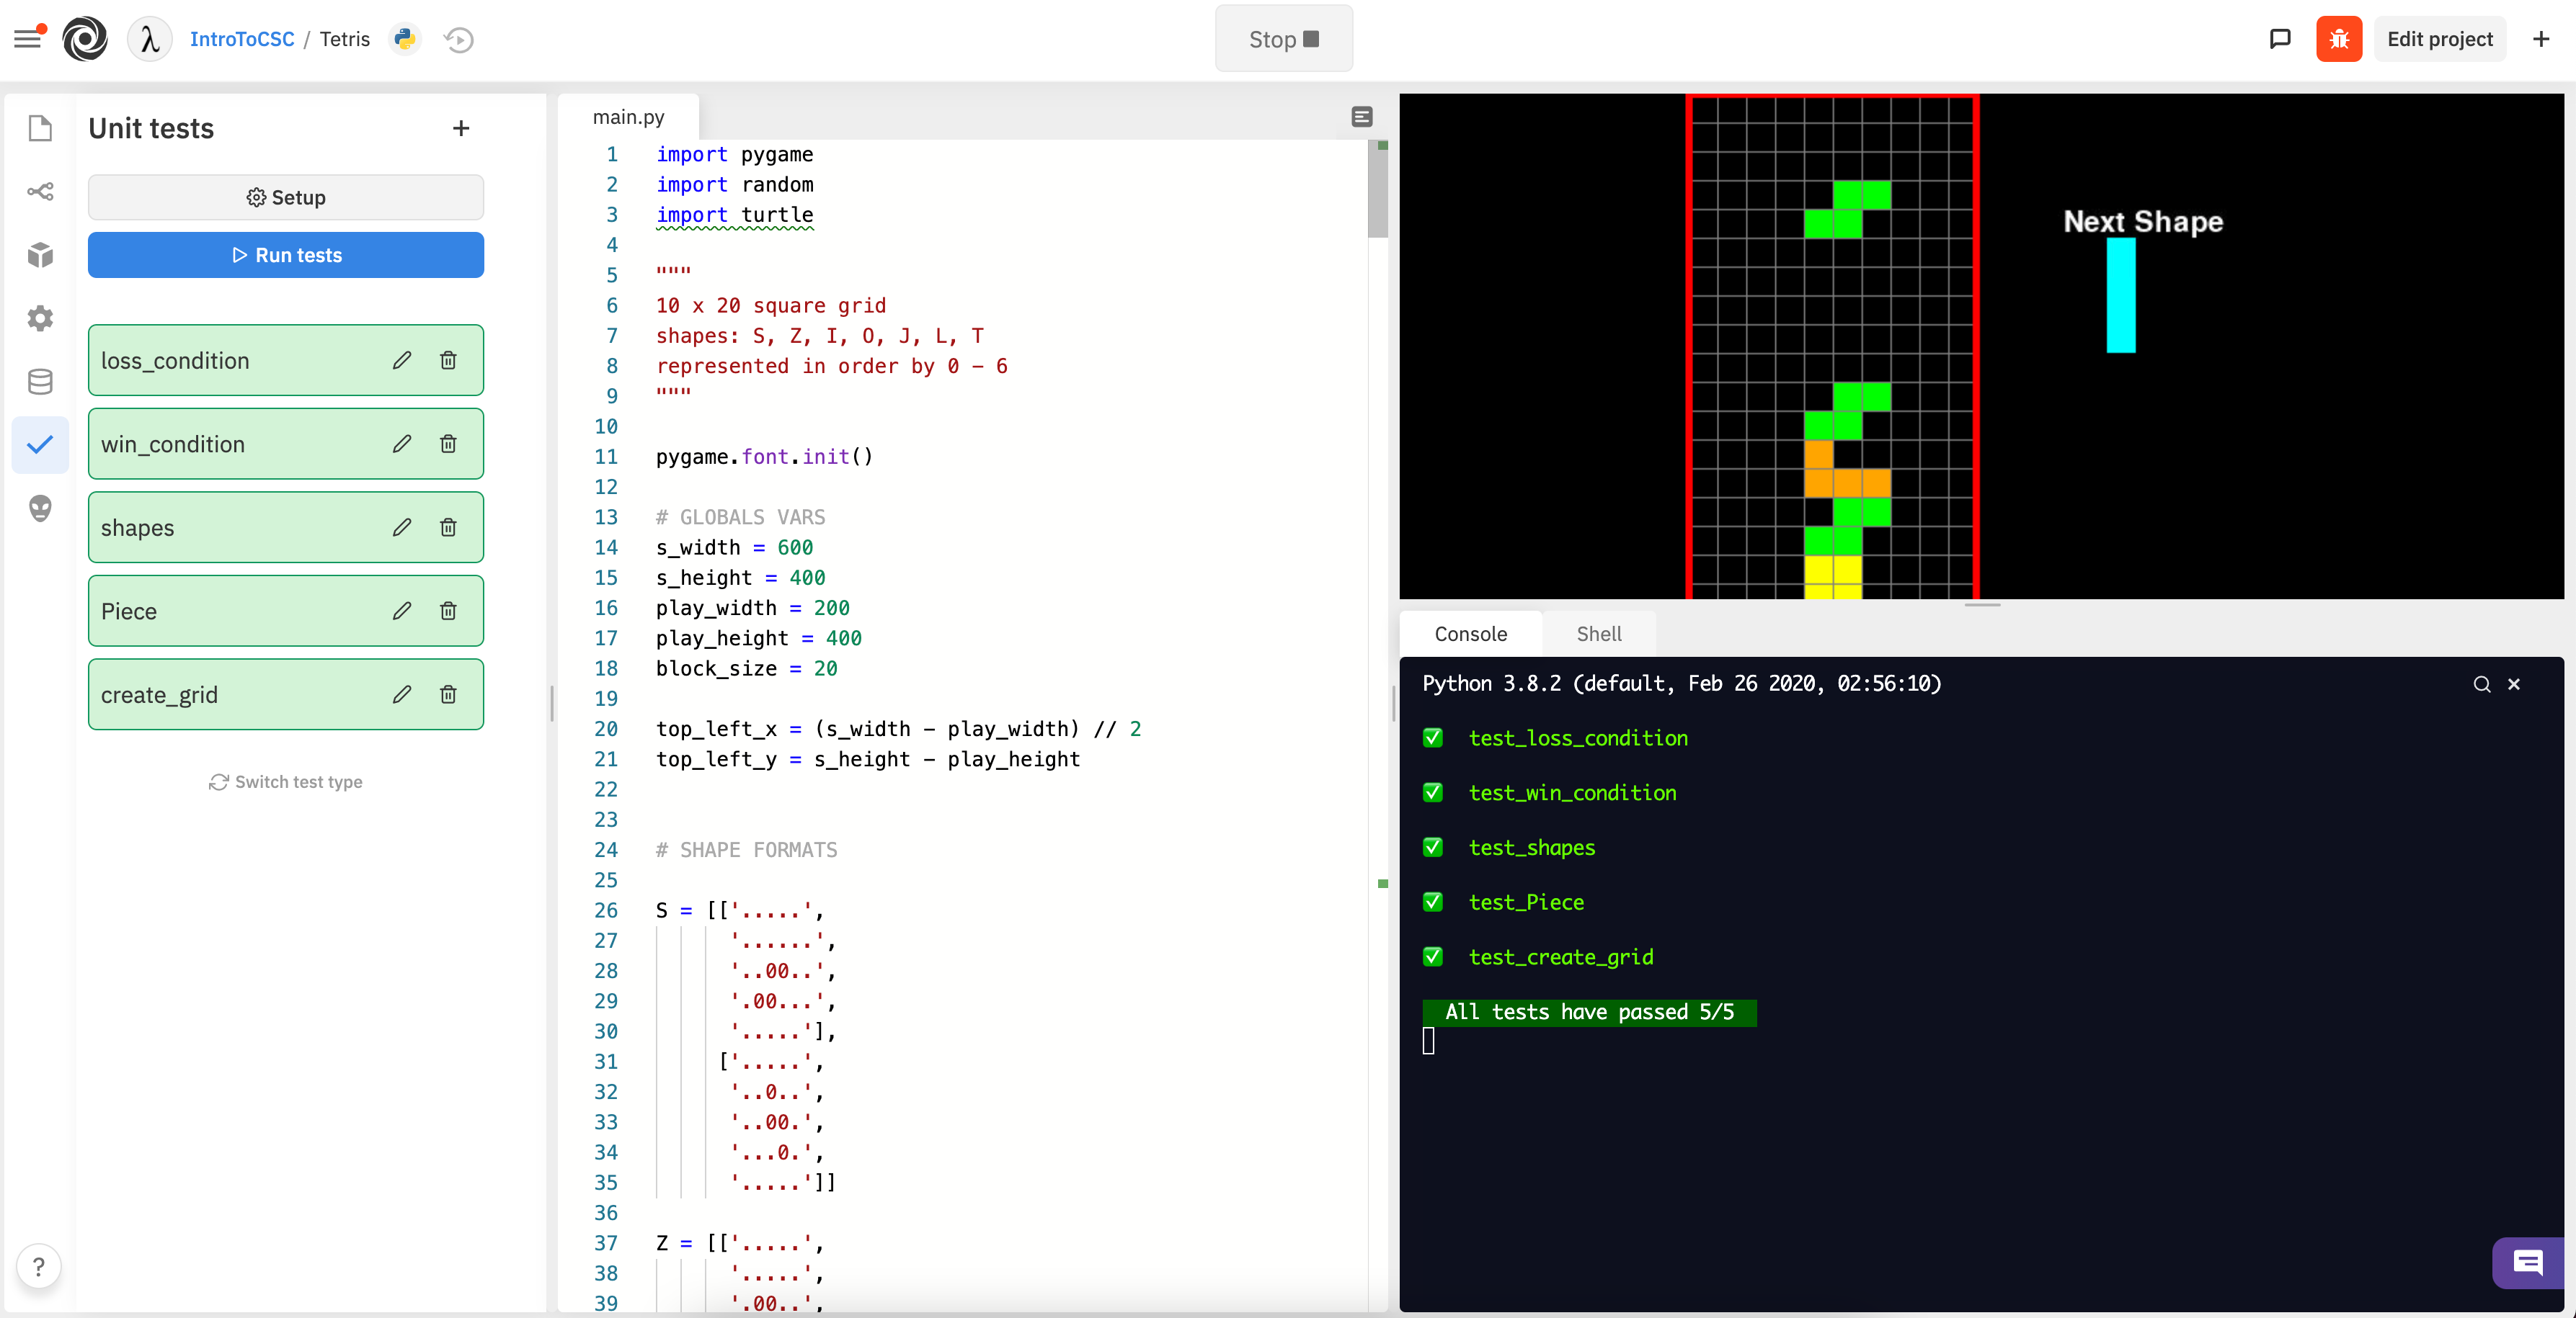Open the Database panel

[40, 381]
